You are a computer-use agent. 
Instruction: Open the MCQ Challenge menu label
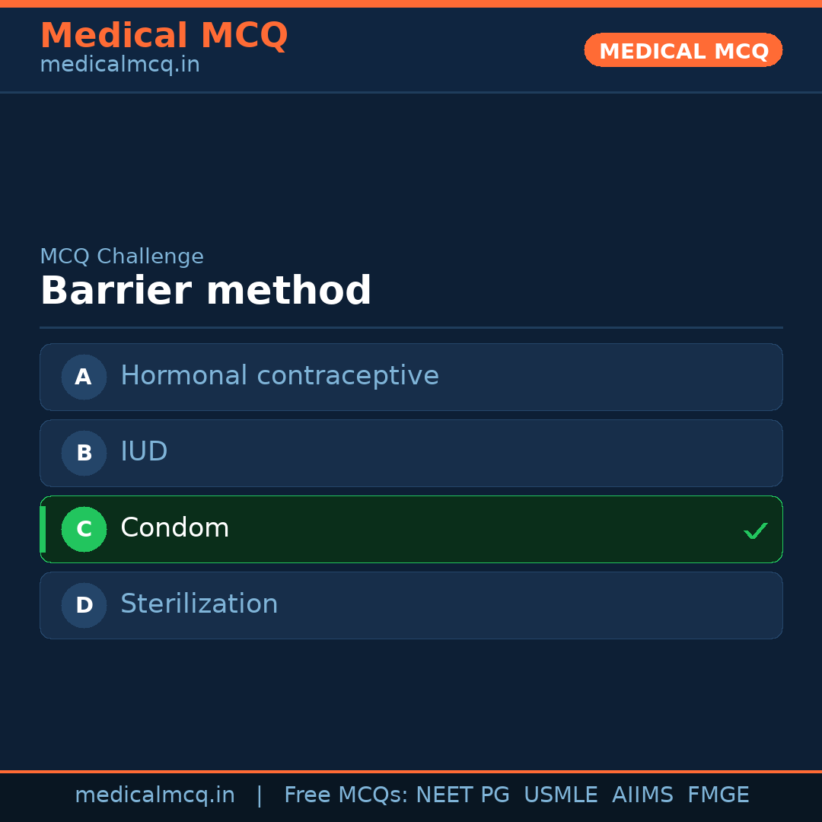(122, 256)
